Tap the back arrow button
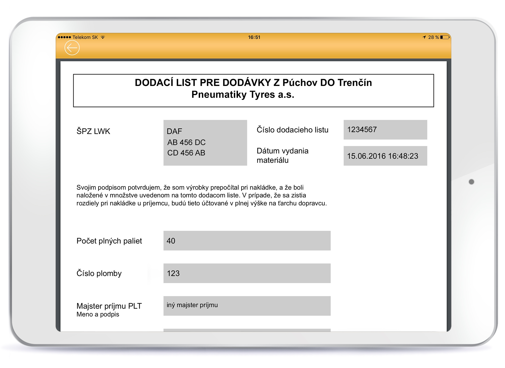The height and width of the screenshot is (368, 505). 72,48
